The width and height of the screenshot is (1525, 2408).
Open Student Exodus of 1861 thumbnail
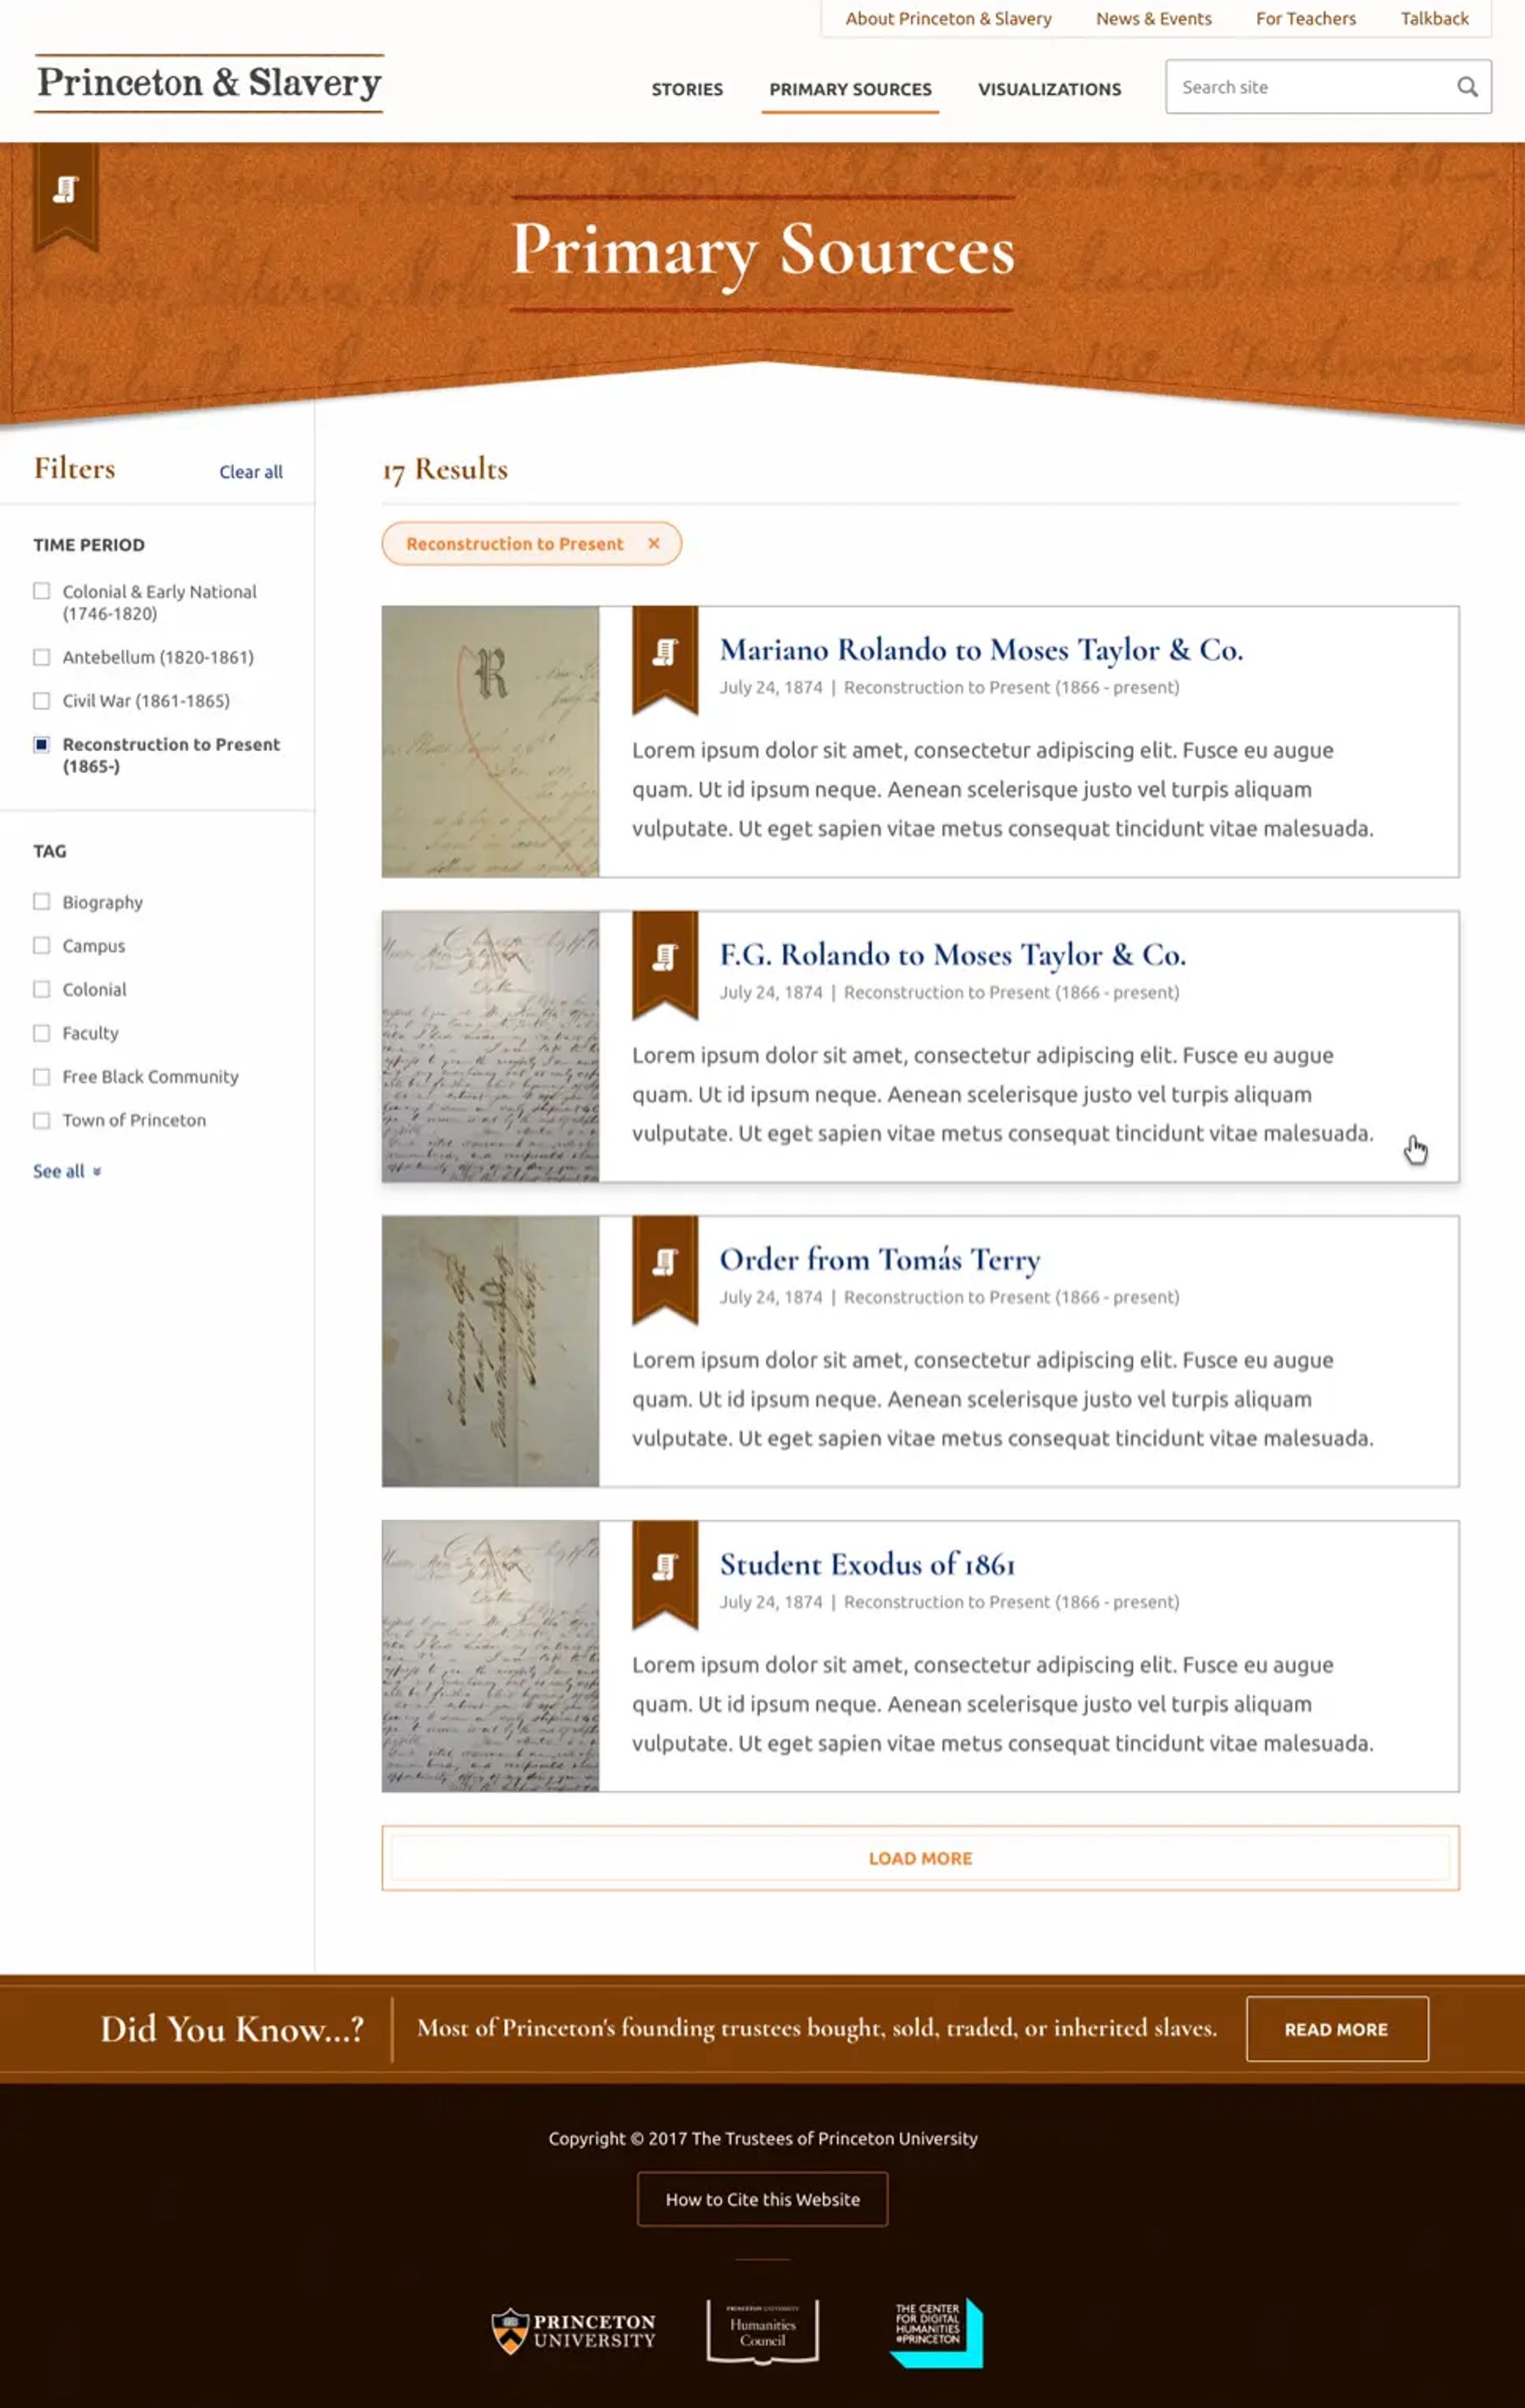(491, 1656)
